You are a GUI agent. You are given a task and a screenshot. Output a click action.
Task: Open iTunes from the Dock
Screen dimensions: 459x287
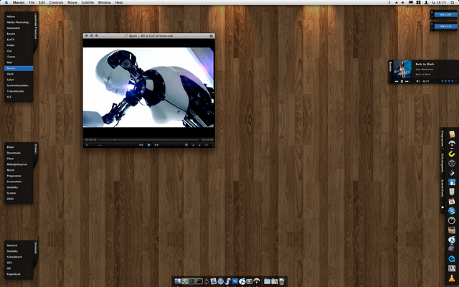point(242,281)
